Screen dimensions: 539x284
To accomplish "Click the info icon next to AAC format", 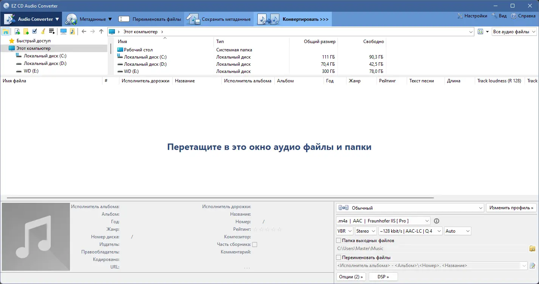I will click(x=437, y=221).
